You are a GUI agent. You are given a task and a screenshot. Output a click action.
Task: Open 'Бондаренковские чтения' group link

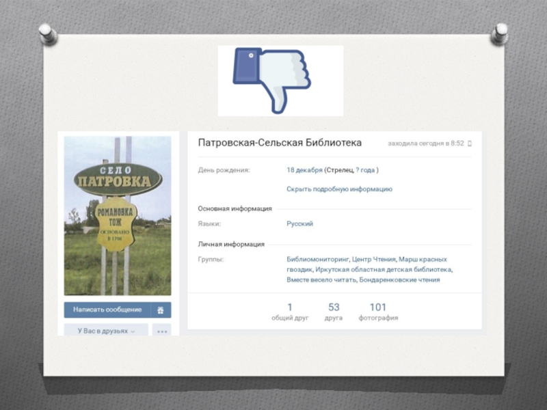399,279
